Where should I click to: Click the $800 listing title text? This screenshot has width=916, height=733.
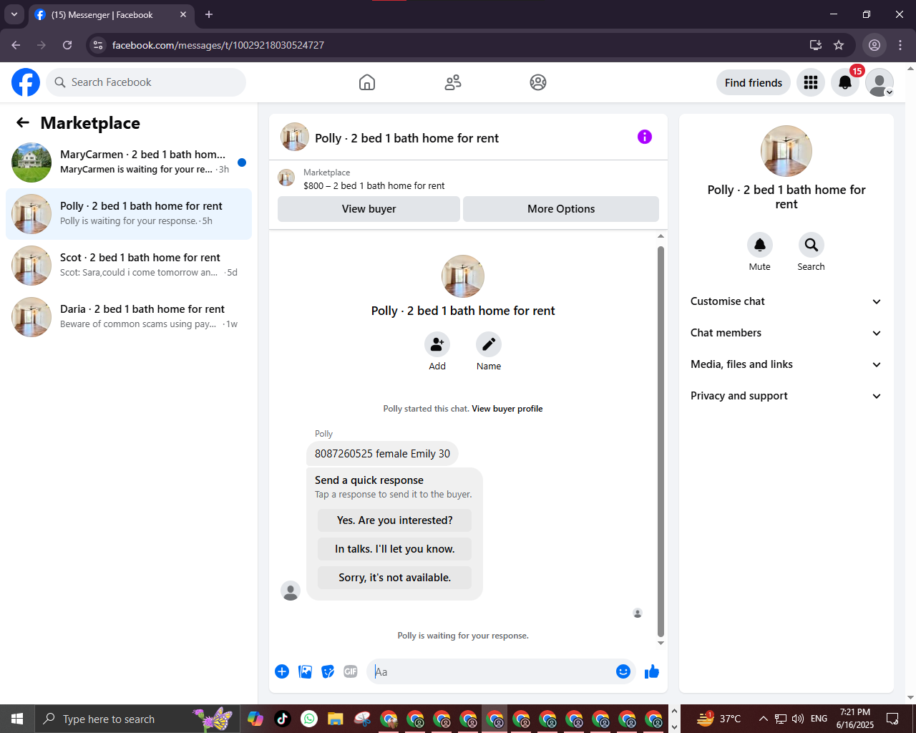tap(374, 185)
